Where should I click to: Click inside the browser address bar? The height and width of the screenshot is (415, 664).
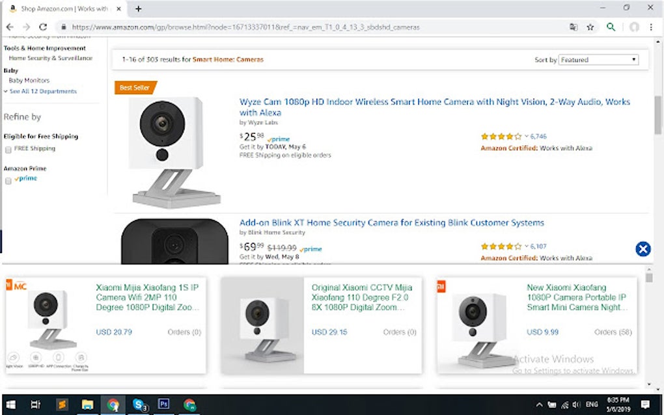260,27
